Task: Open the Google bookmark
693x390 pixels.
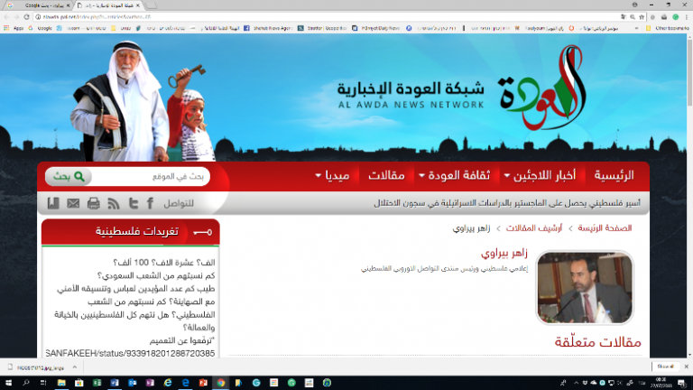Action: point(41,28)
